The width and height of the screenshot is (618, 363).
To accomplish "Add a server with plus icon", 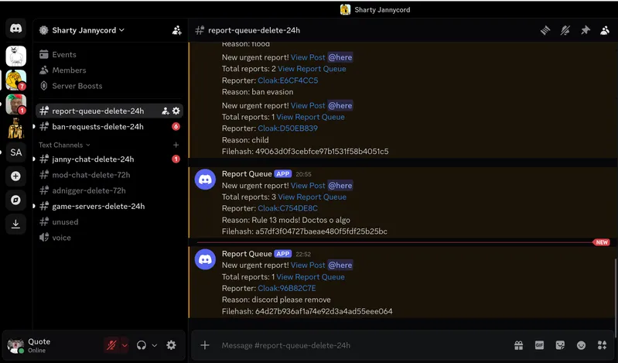I will tap(15, 176).
